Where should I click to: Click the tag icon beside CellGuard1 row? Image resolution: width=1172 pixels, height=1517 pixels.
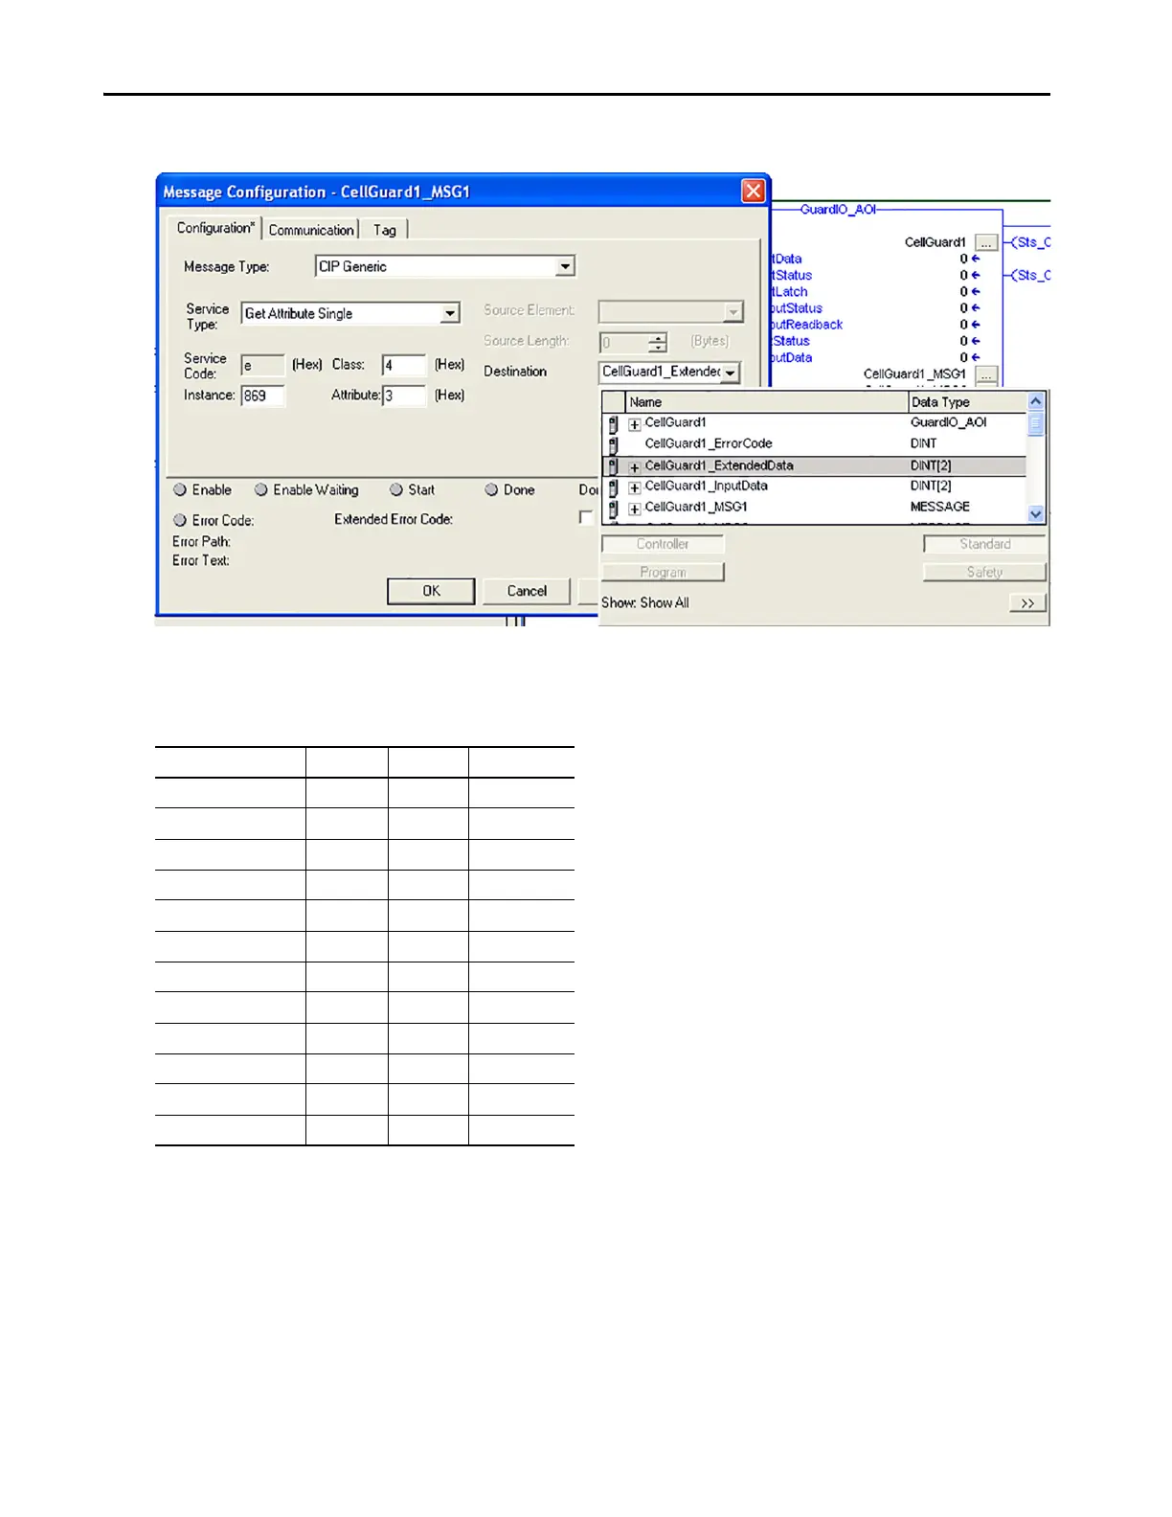point(613,423)
